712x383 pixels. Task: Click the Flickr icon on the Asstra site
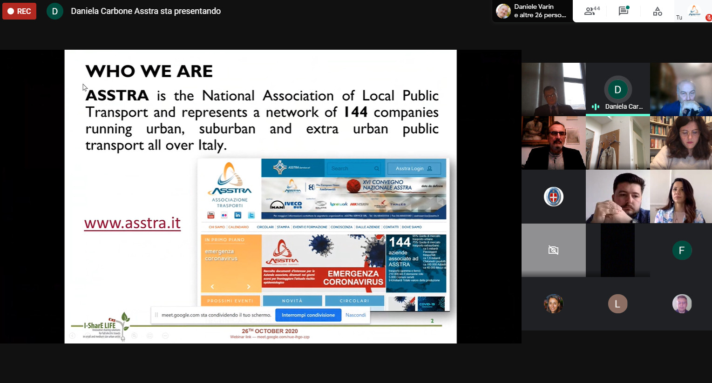(x=224, y=215)
